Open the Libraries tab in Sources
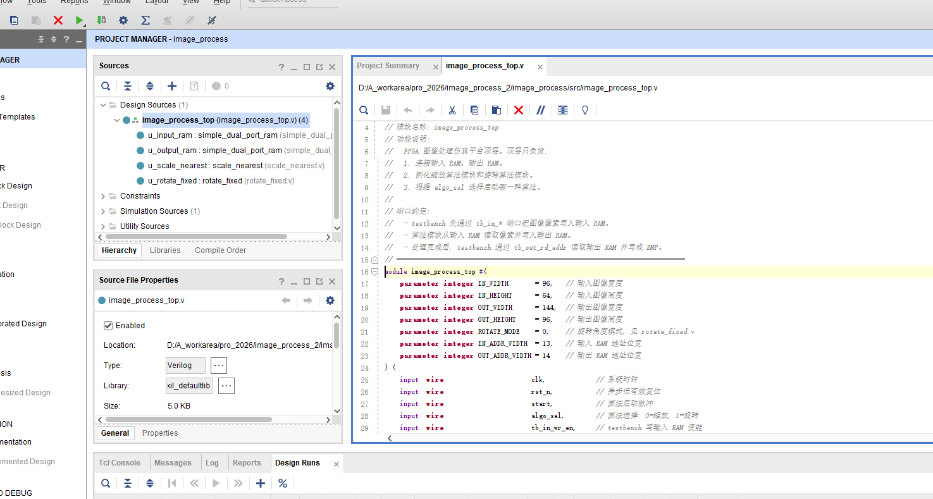The height and width of the screenshot is (499, 933). coord(165,250)
